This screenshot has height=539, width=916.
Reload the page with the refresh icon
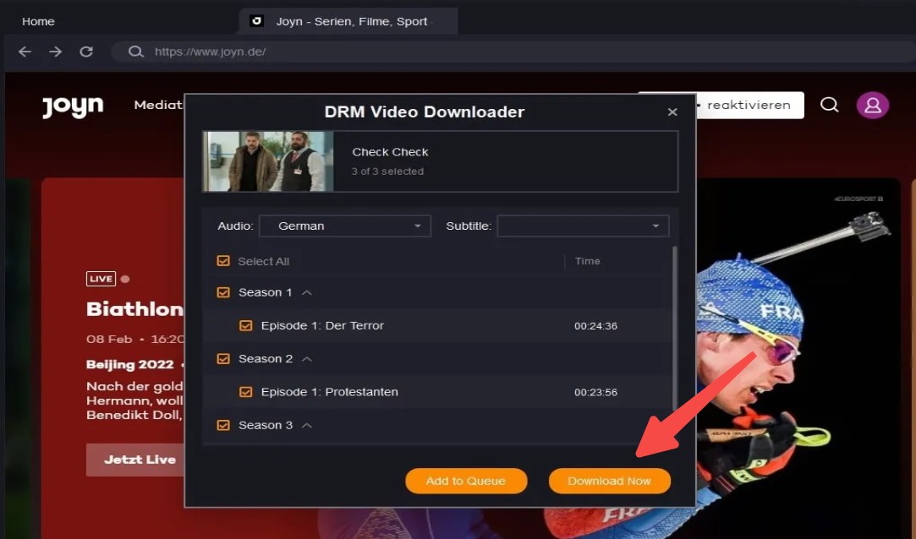coord(86,52)
